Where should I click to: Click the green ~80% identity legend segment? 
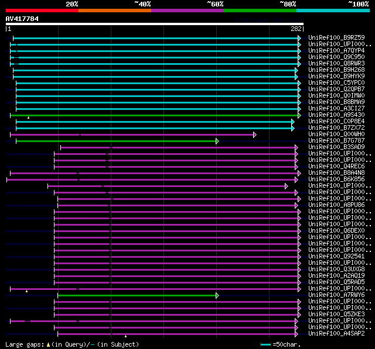coord(260,11)
